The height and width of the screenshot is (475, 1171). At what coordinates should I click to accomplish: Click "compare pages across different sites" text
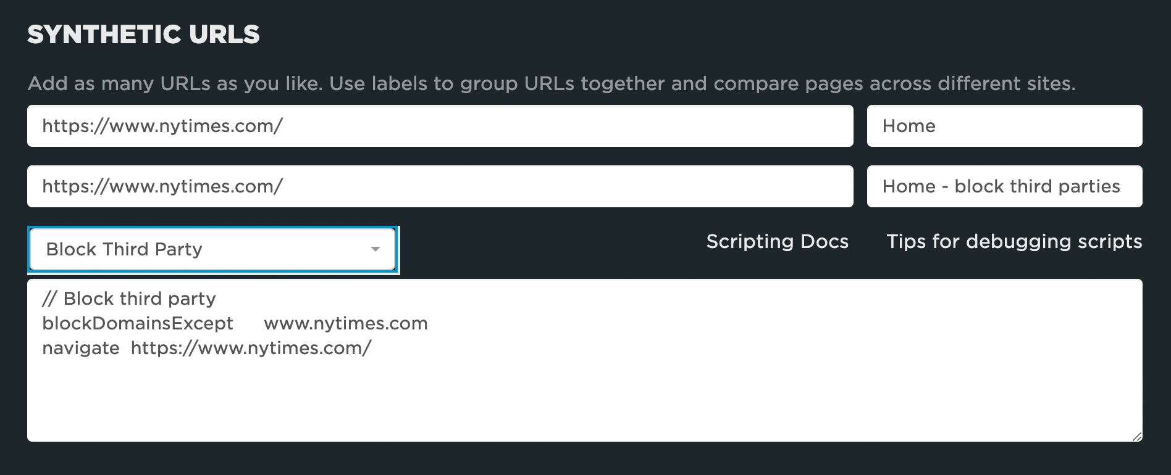pyautogui.click(x=894, y=83)
